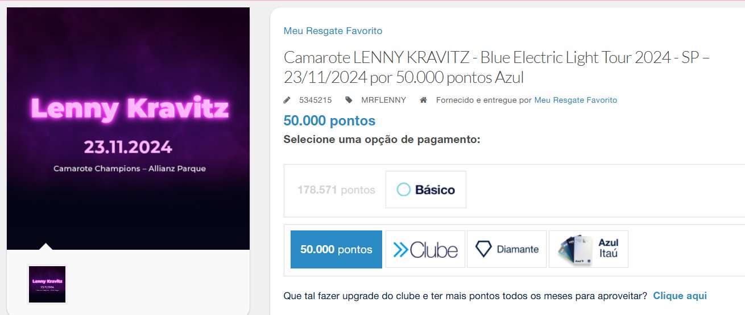
Task: Click the Azul Itaú label text
Action: tap(609, 248)
